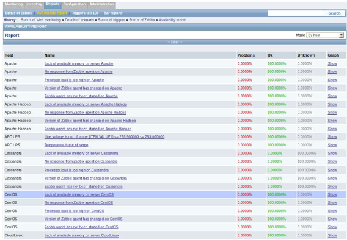The height and width of the screenshot is (240, 347).
Task: Open Status of Zabbix submenu
Action: tap(18, 13)
